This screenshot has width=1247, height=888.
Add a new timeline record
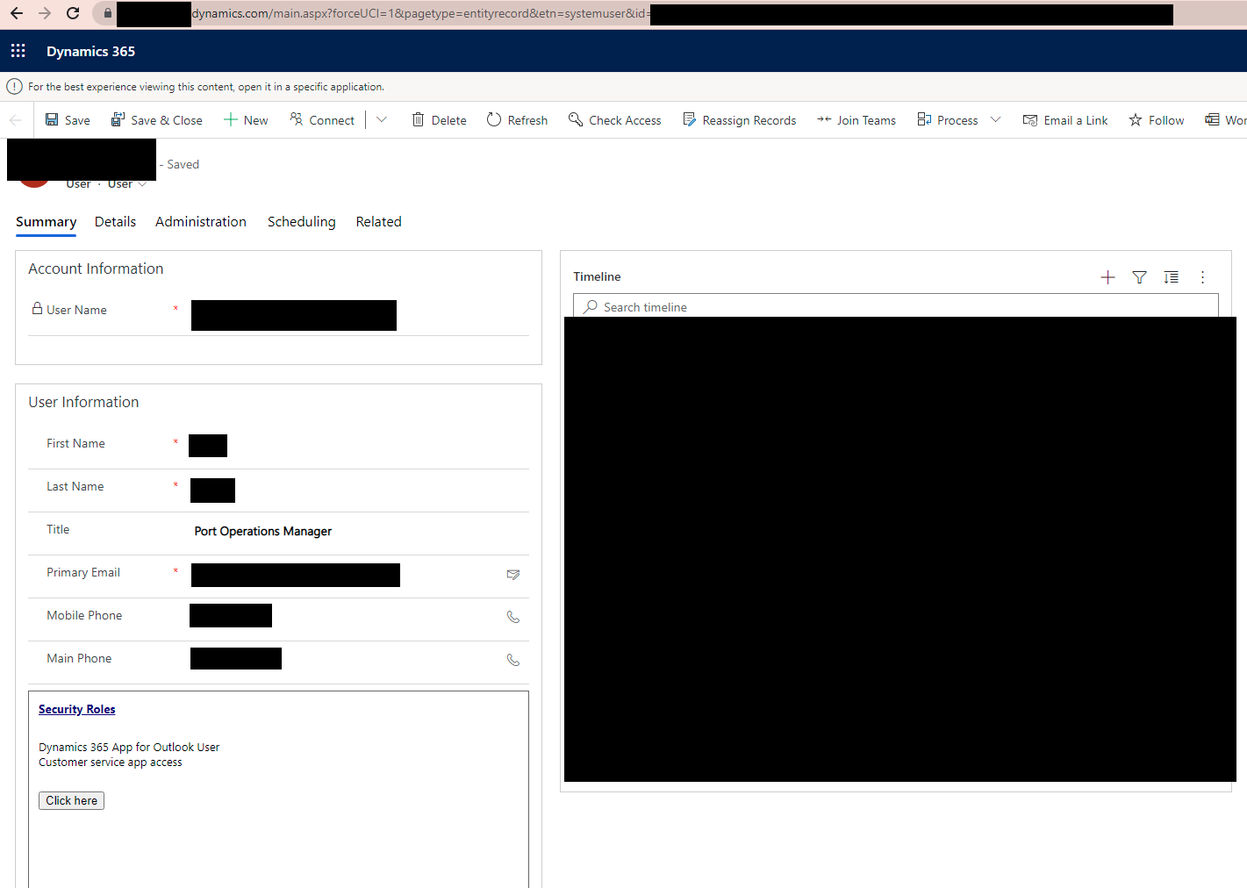pyautogui.click(x=1107, y=276)
